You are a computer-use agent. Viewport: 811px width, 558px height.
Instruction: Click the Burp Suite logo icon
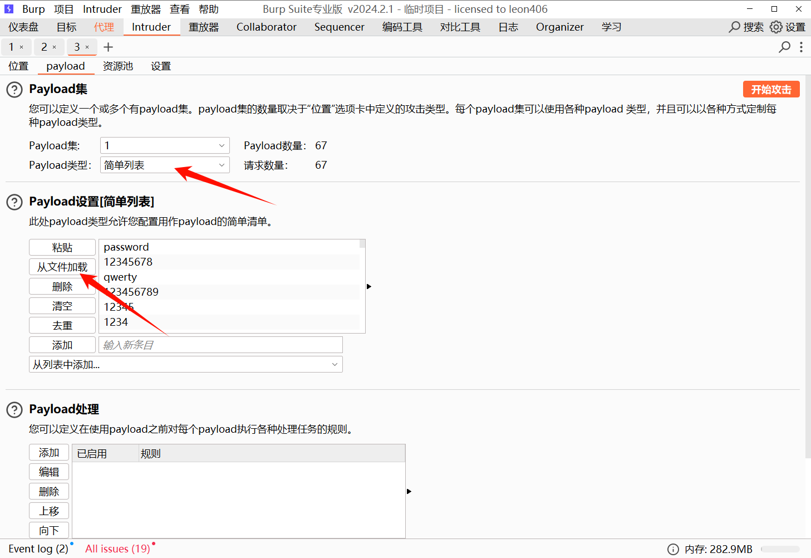click(x=9, y=9)
